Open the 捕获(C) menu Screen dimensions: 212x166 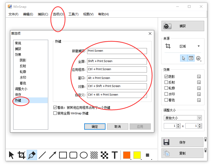point(43,14)
